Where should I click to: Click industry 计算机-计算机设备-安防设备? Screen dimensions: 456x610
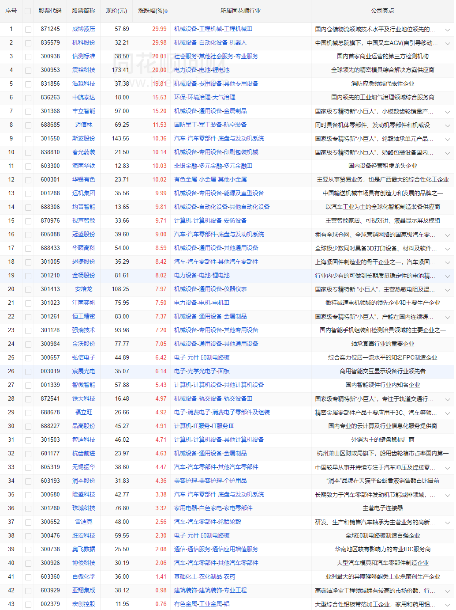(210, 220)
